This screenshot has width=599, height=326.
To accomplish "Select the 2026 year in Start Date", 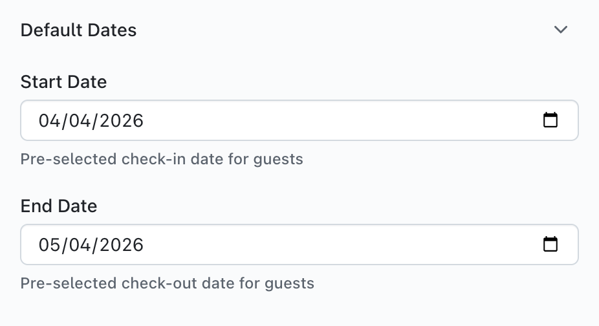I will click(x=121, y=120).
